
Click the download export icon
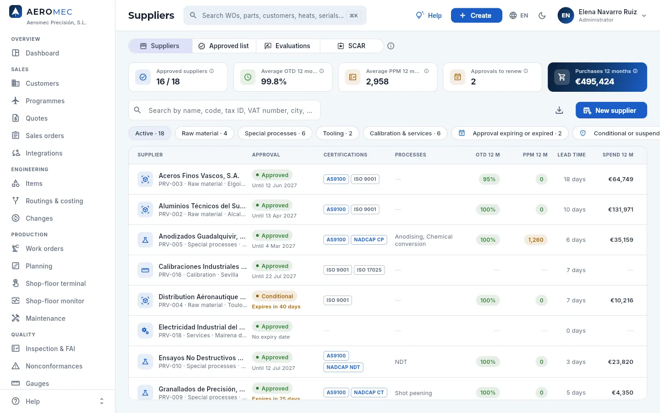click(x=559, y=110)
